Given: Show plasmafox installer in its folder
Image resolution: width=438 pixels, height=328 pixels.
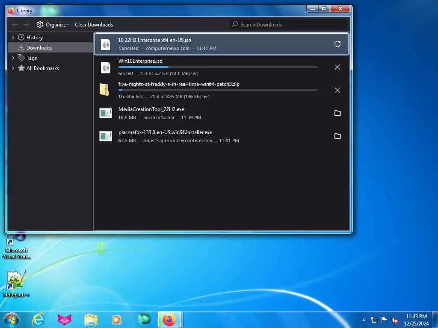Looking at the screenshot, I should [x=337, y=136].
